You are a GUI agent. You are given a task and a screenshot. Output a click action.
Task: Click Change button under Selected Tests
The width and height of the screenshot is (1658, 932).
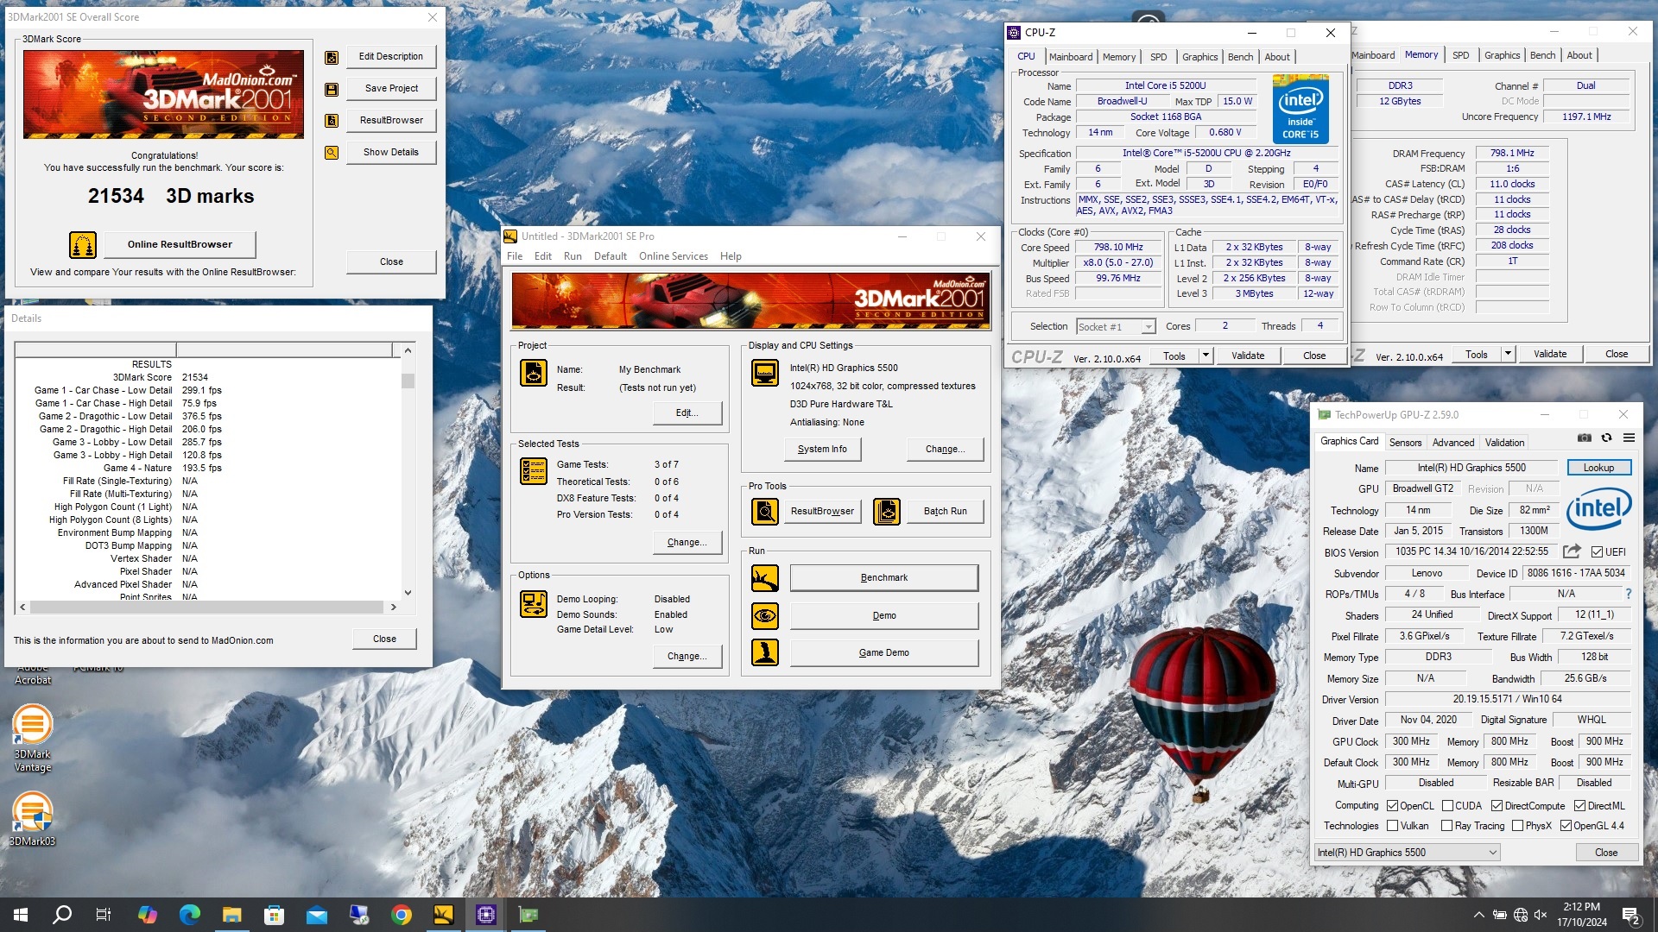(x=687, y=543)
